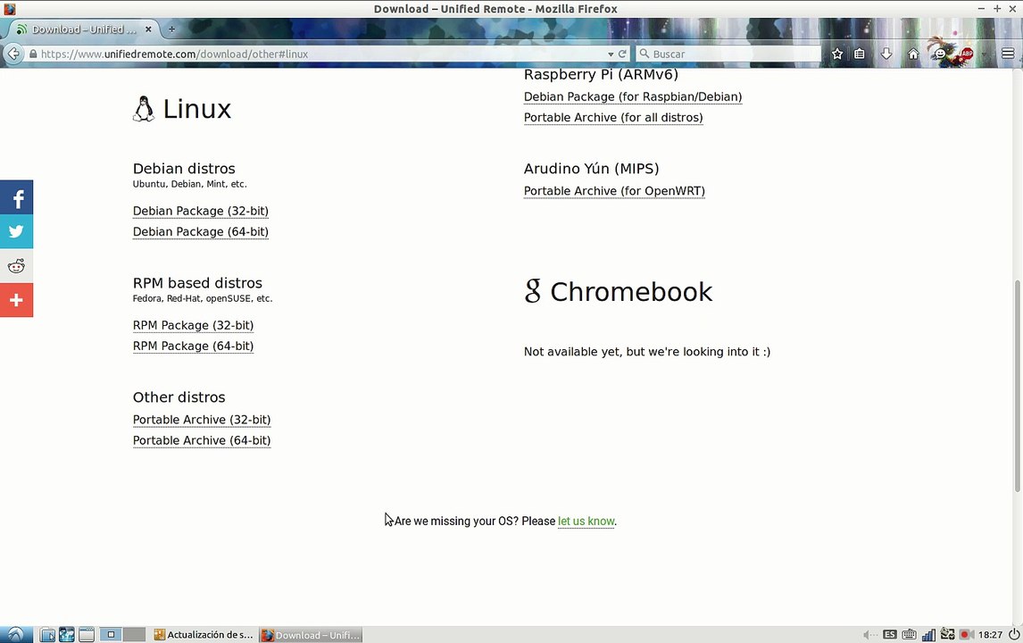Click the 'Other distros' heading
The height and width of the screenshot is (643, 1023).
click(x=179, y=397)
